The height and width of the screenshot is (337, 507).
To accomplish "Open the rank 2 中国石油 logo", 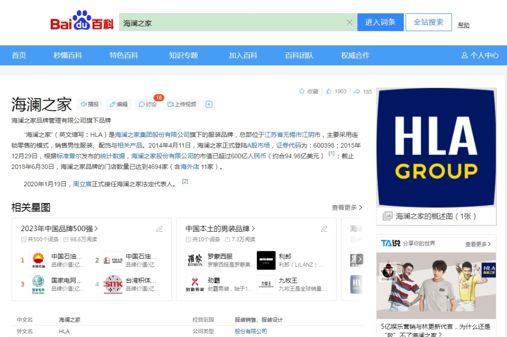I will 113,260.
